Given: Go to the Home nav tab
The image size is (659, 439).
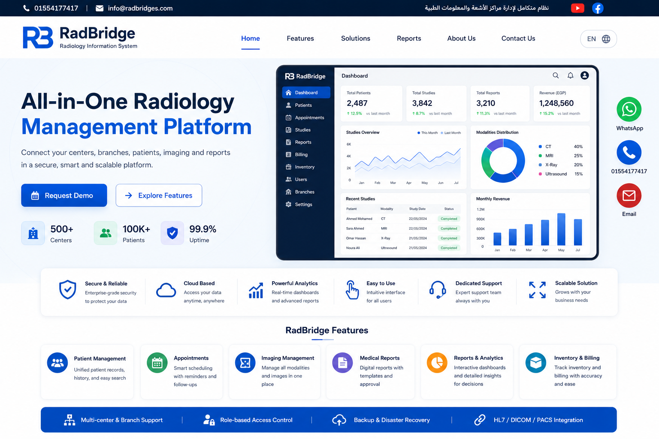Looking at the screenshot, I should click(x=251, y=39).
